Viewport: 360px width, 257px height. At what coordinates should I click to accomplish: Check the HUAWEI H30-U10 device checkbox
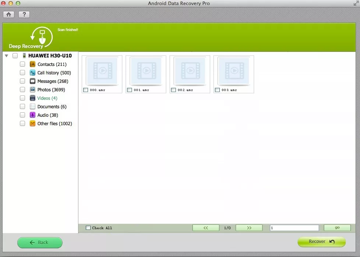click(15, 56)
